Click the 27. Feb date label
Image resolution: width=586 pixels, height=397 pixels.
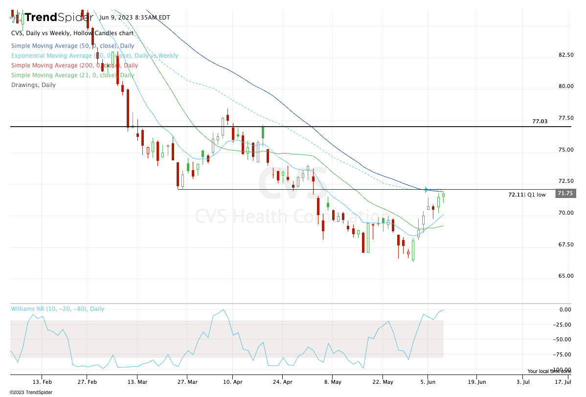point(87,382)
